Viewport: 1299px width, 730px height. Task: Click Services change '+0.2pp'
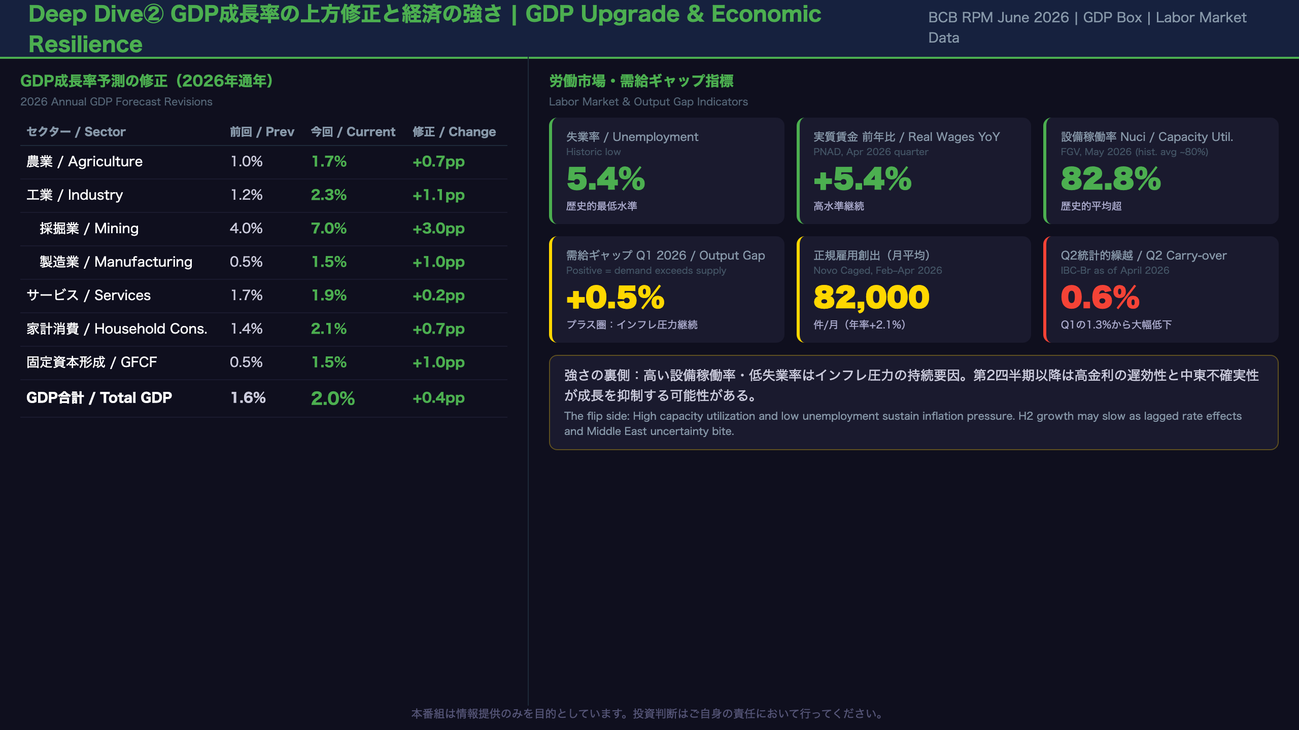point(438,296)
